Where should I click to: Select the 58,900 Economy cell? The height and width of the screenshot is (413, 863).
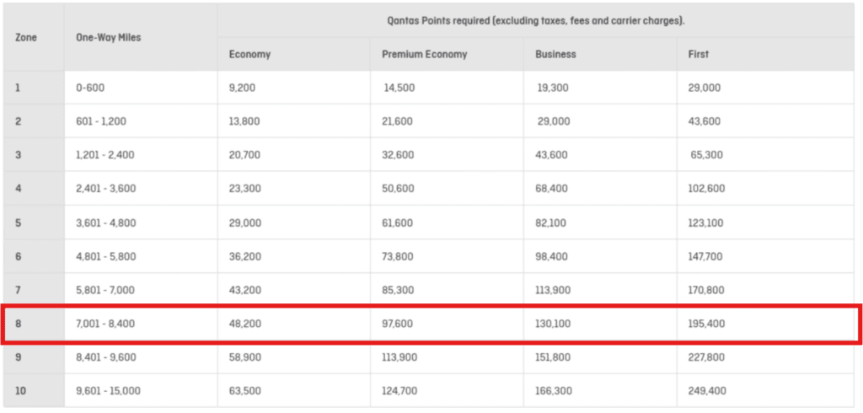click(294, 357)
